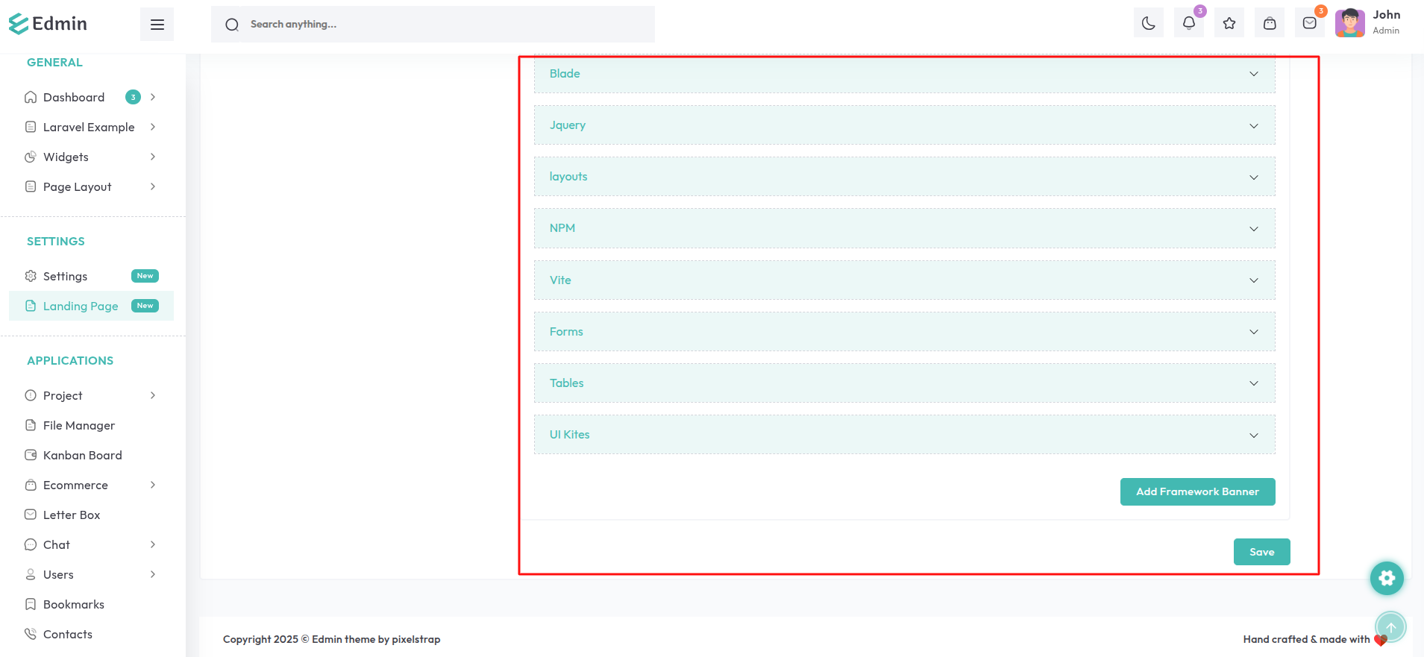The height and width of the screenshot is (657, 1424).
Task: Click the Add Framework Banner button
Action: (x=1197, y=491)
